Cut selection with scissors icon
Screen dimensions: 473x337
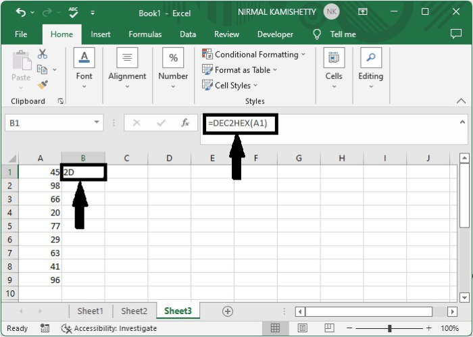[x=42, y=54]
